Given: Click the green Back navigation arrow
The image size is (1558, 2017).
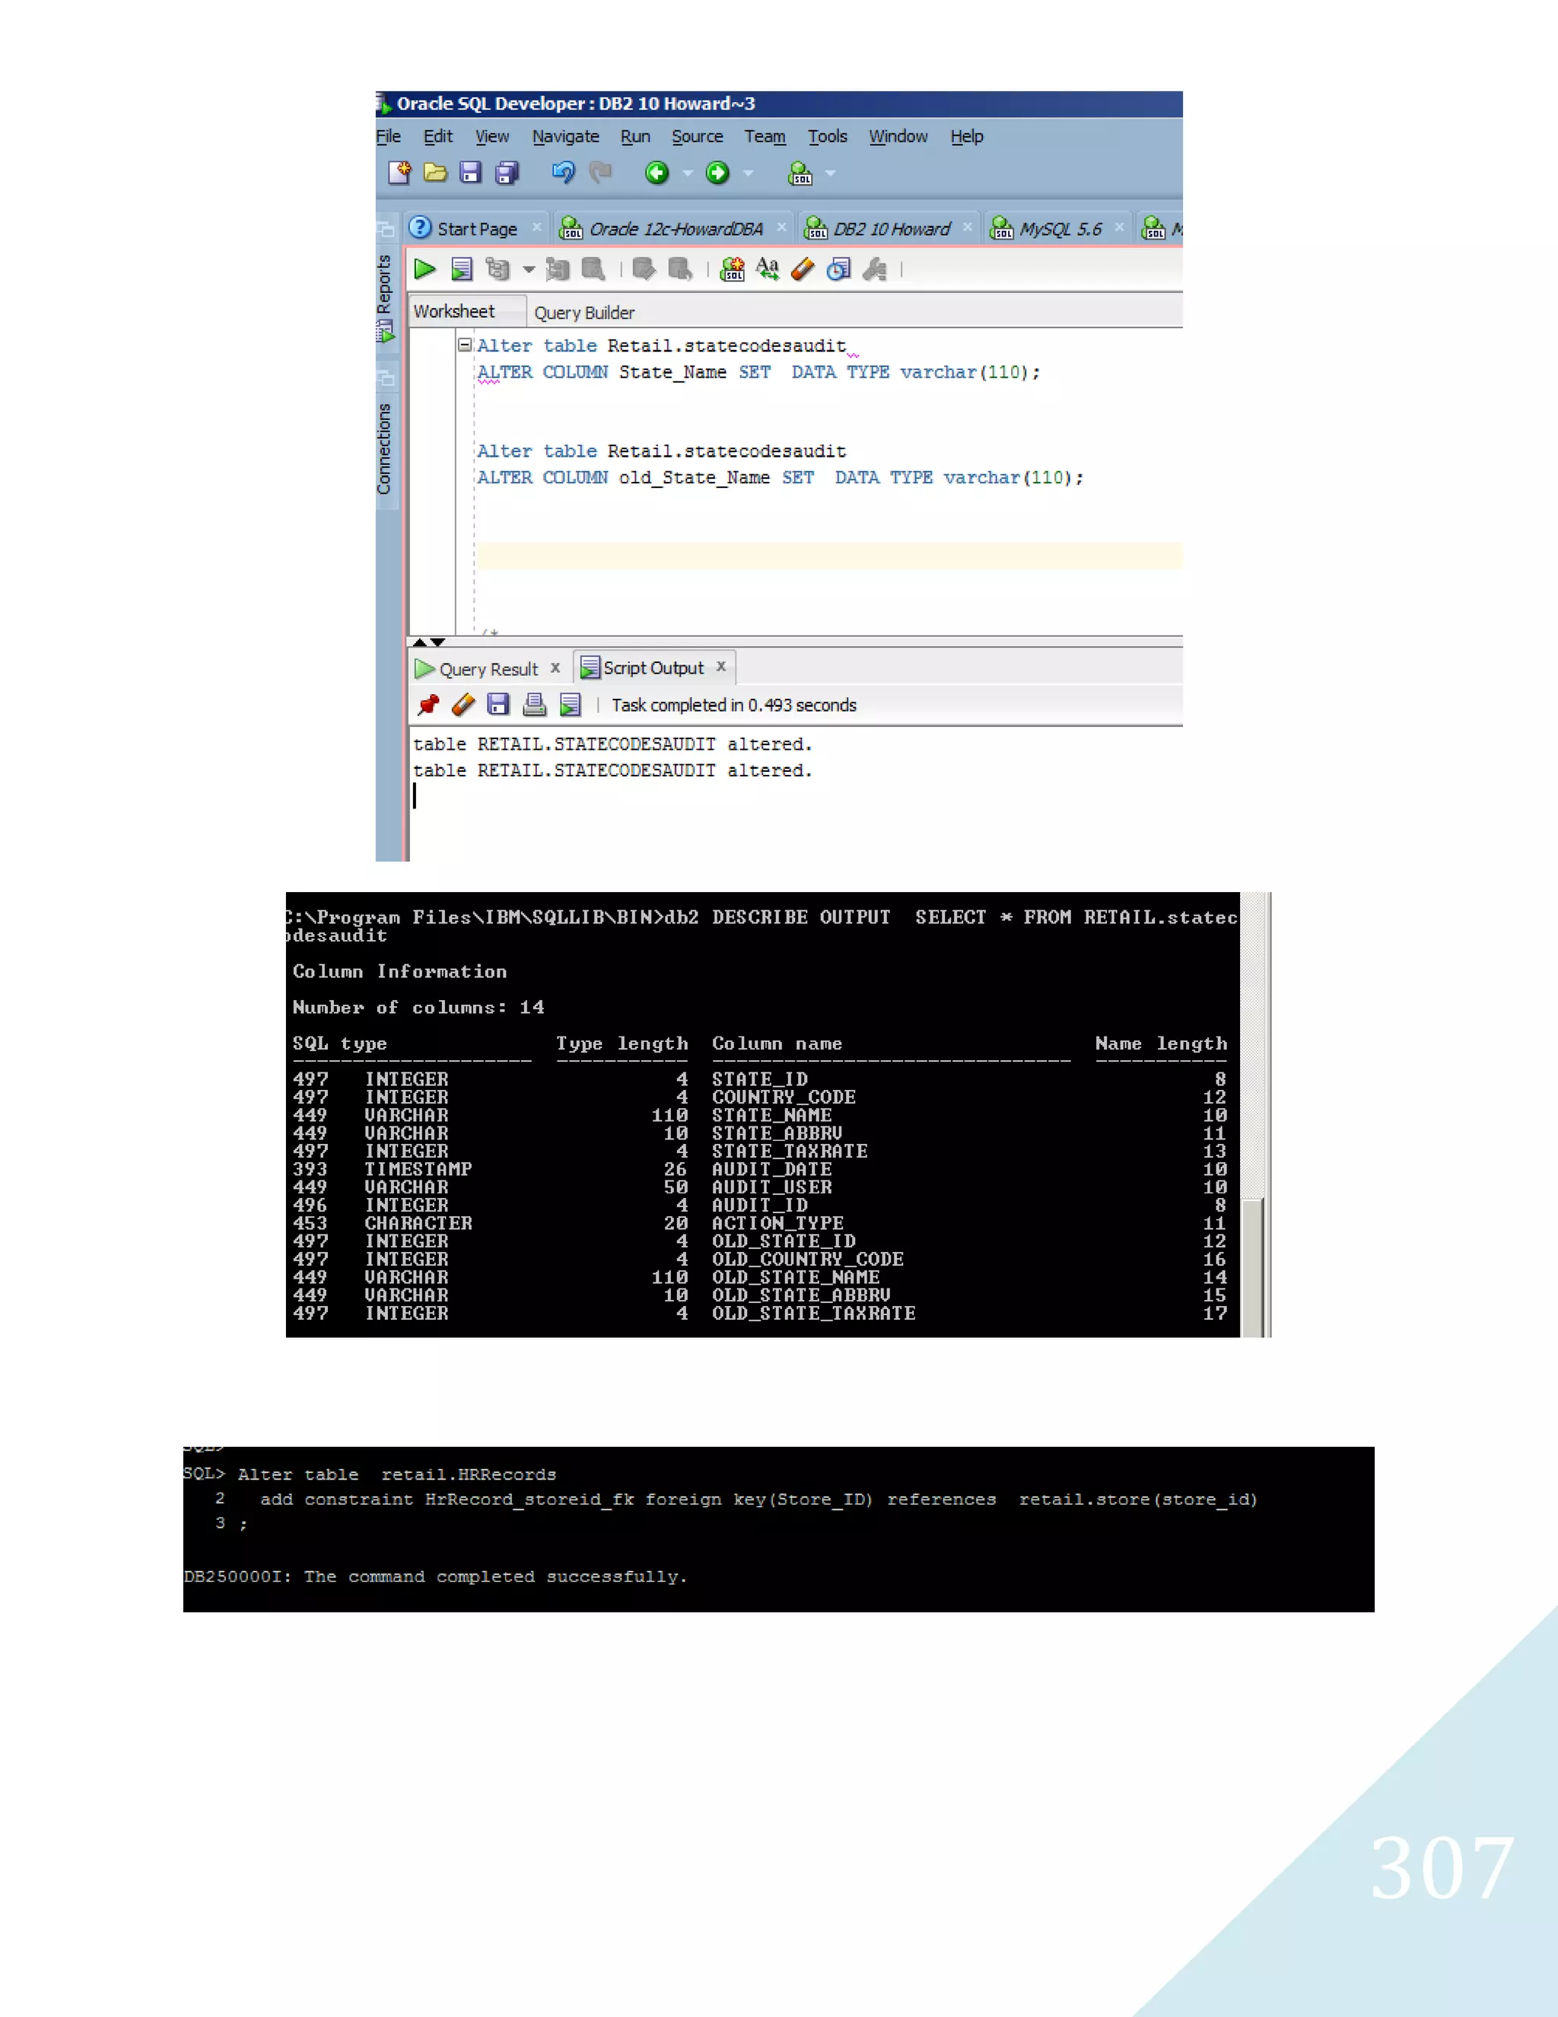Looking at the screenshot, I should pyautogui.click(x=657, y=173).
